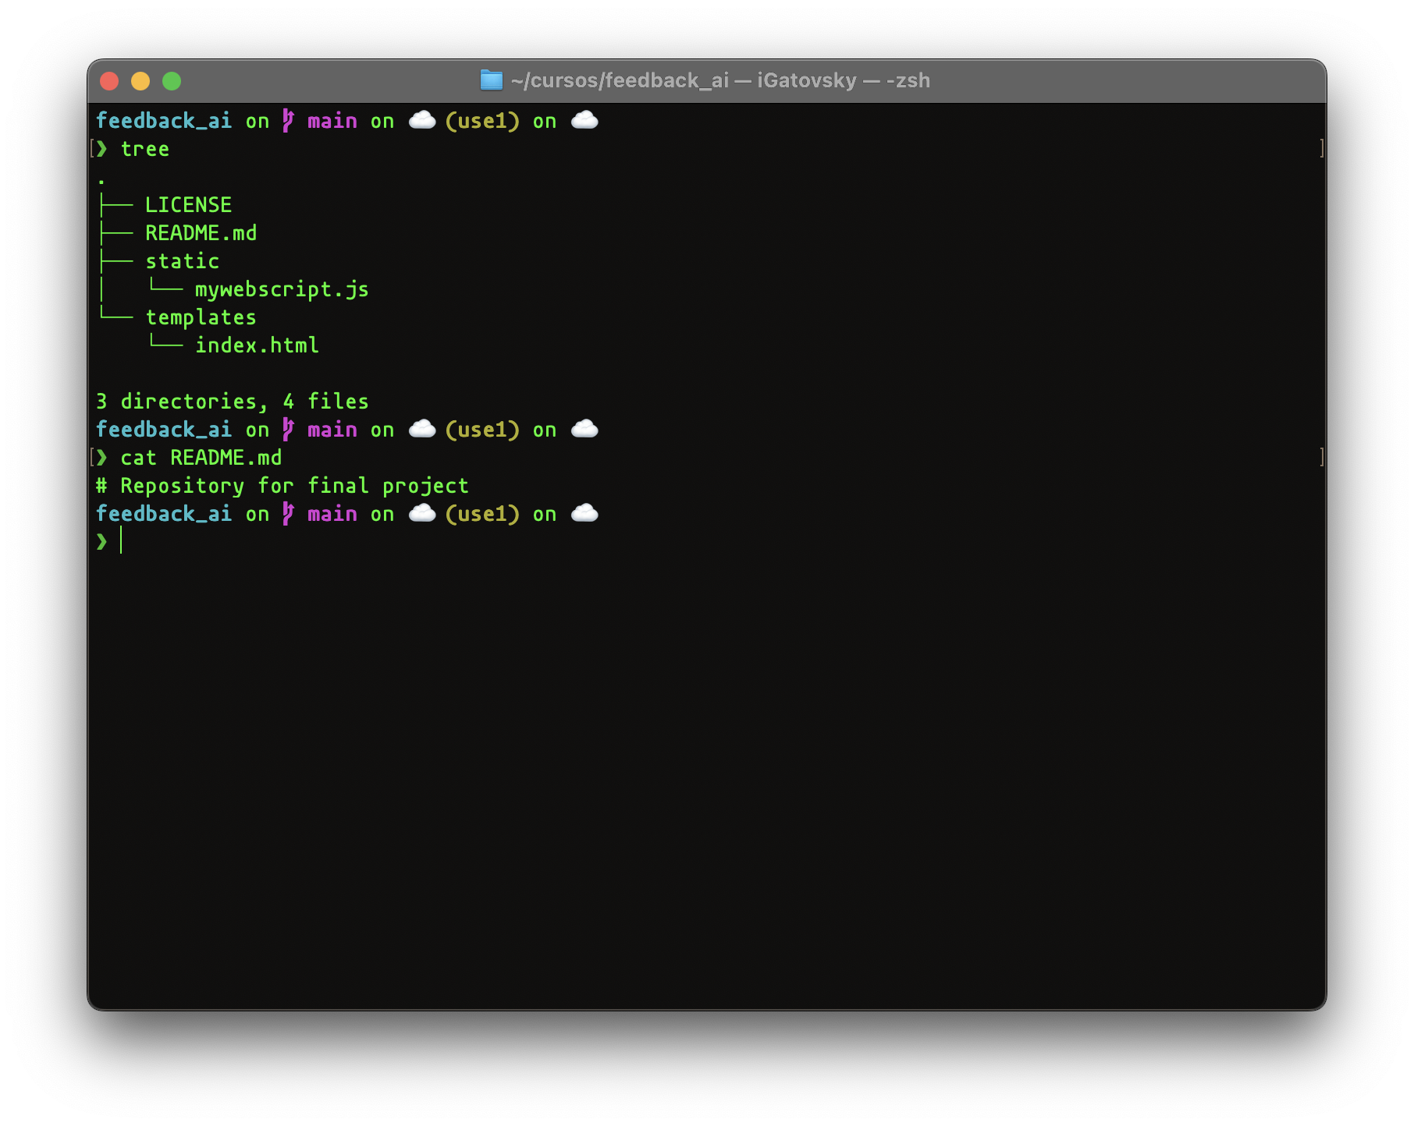The height and width of the screenshot is (1126, 1414).
Task: Click the trailing cloud icon in first prompt
Action: click(584, 120)
